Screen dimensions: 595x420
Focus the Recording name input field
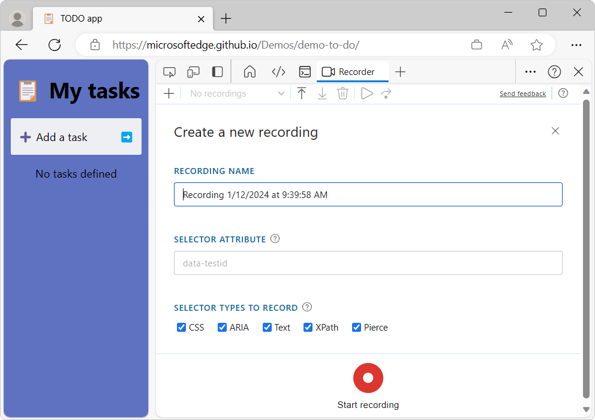point(368,194)
